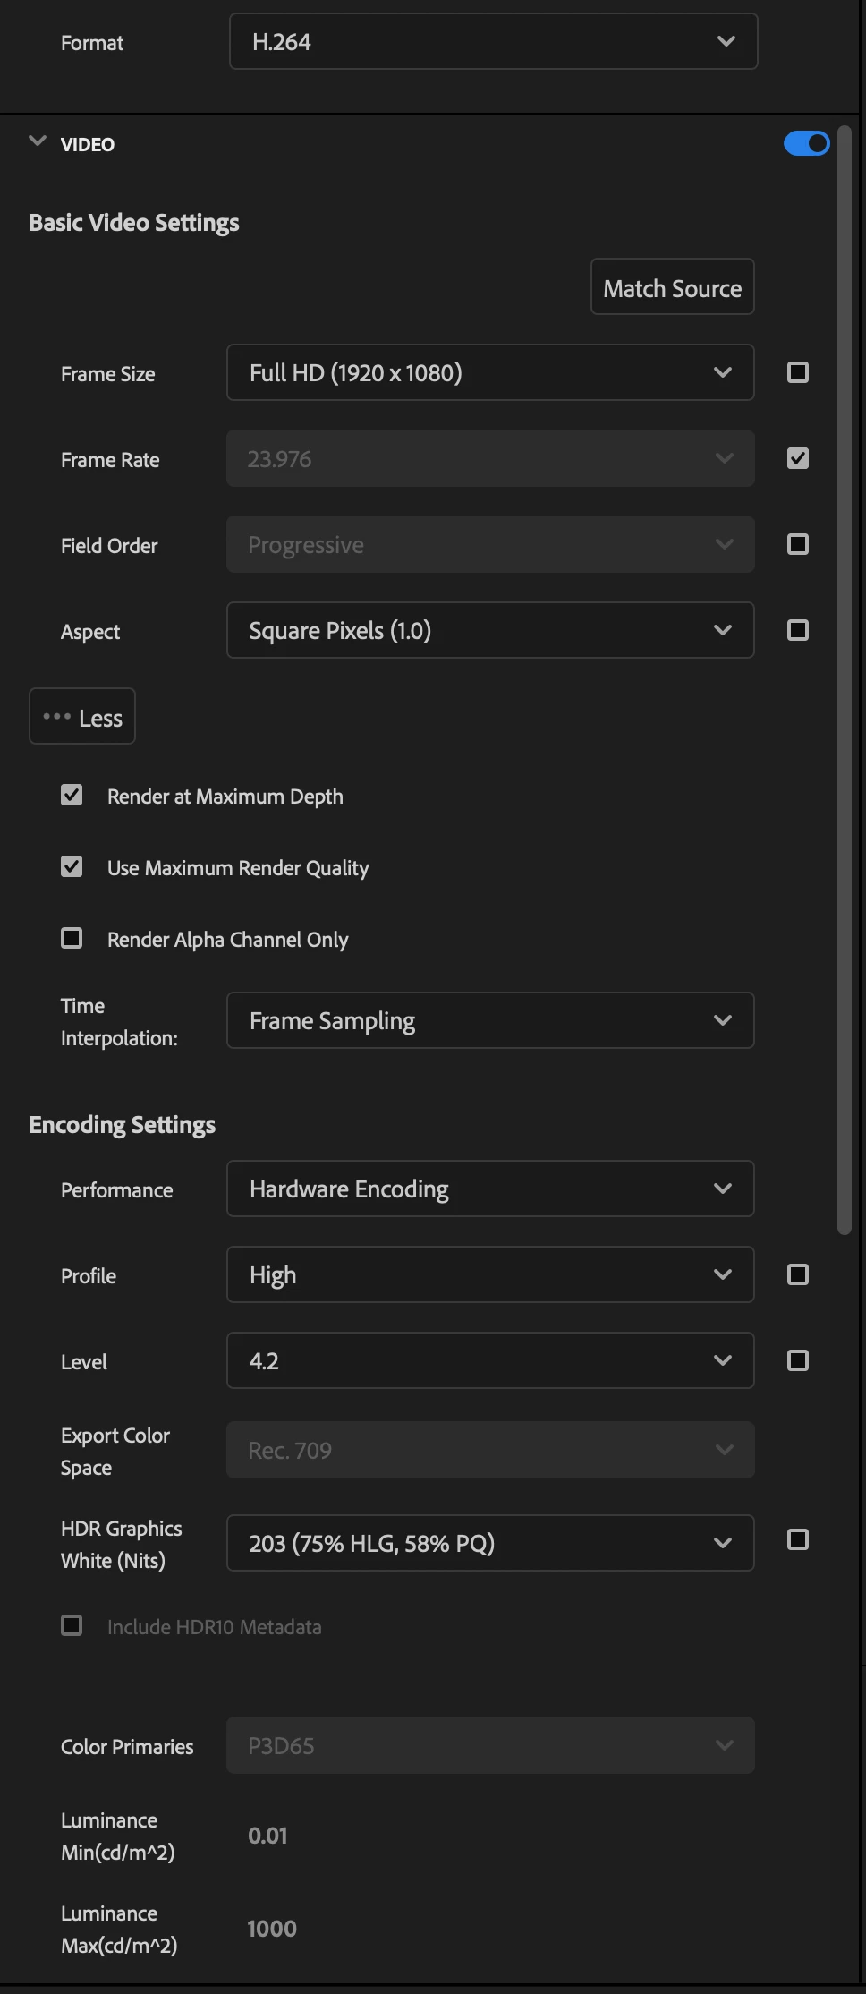
Task: Collapse the VIDEO section chevron
Action: (38, 141)
